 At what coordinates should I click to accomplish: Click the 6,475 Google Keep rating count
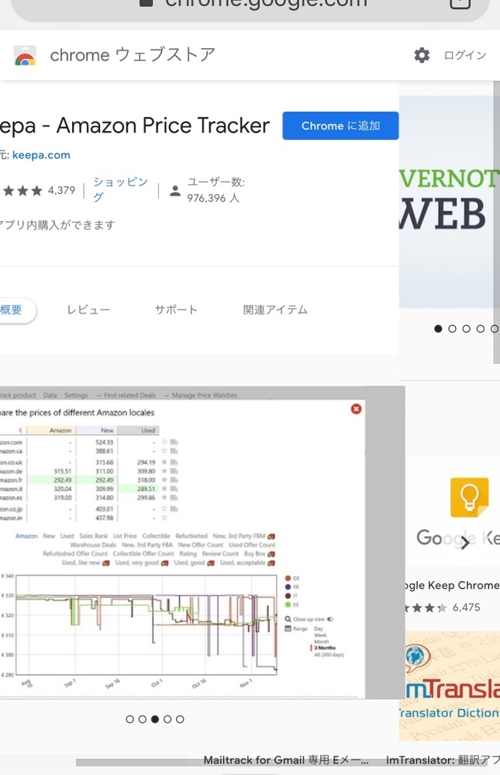coord(467,607)
